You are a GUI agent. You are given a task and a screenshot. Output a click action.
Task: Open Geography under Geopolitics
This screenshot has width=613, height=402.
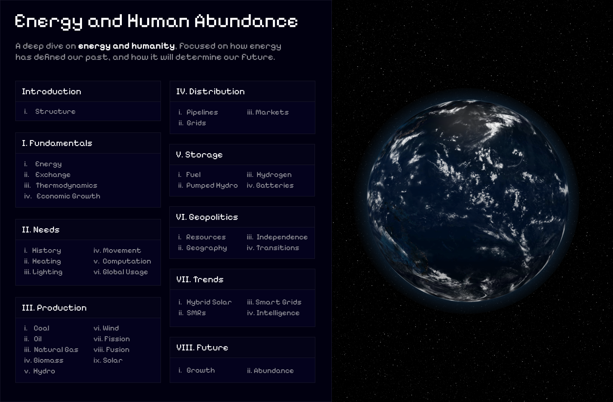[206, 248]
